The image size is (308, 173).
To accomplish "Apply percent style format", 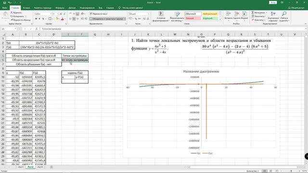I will tap(136, 19).
